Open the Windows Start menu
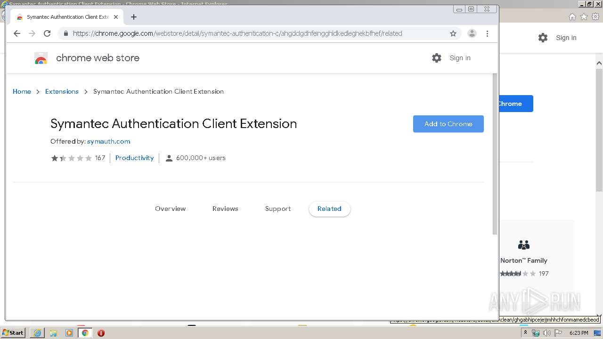 [13, 333]
